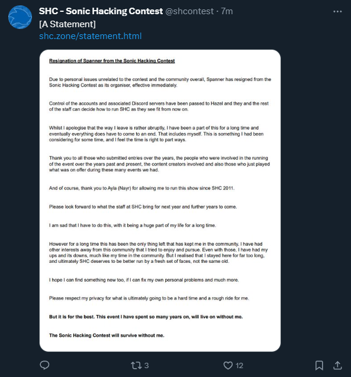This screenshot has height=377, width=351.
Task: Click the paragraph mentioning Hazel and Discord servers
Action: tap(159, 107)
